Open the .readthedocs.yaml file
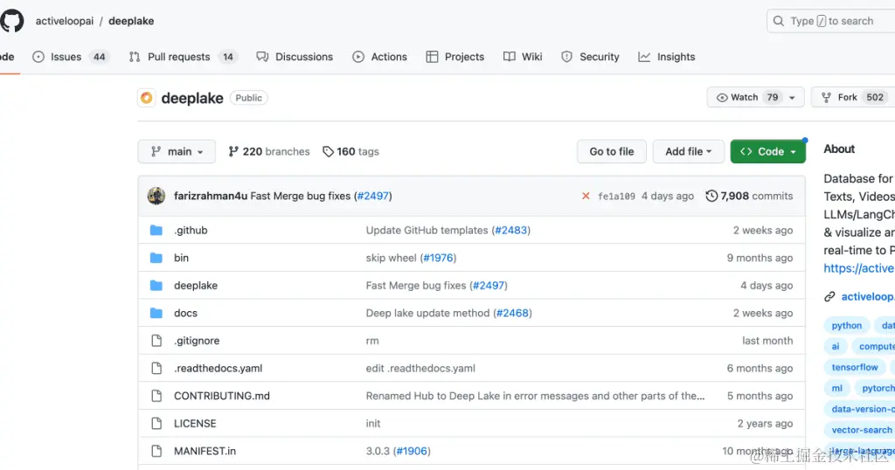 (218, 368)
